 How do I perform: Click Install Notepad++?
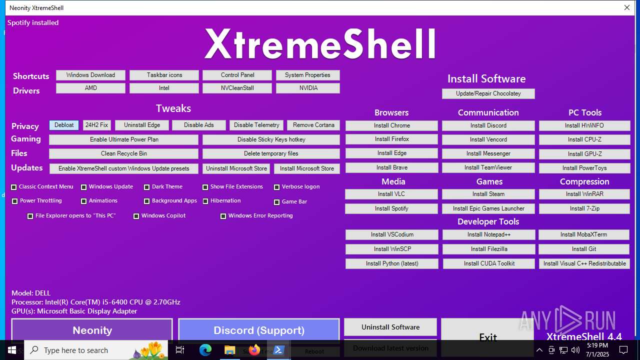point(489,234)
